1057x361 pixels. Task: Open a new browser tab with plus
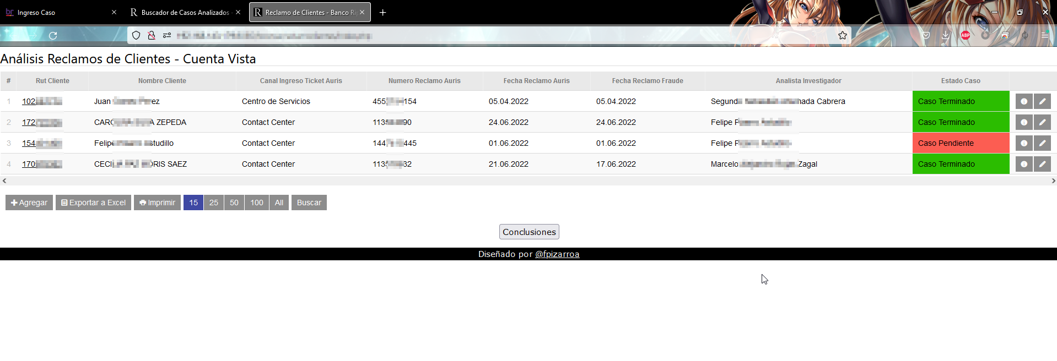[x=383, y=12]
